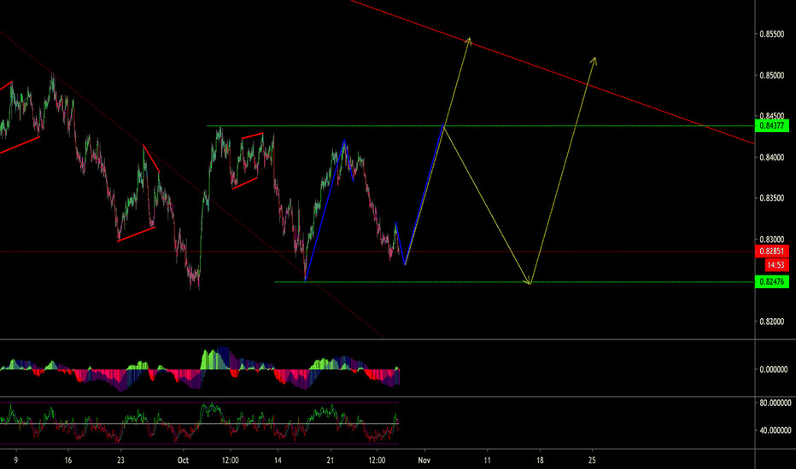Click the 0.83500 price axis value
796x469 pixels.
771,198
